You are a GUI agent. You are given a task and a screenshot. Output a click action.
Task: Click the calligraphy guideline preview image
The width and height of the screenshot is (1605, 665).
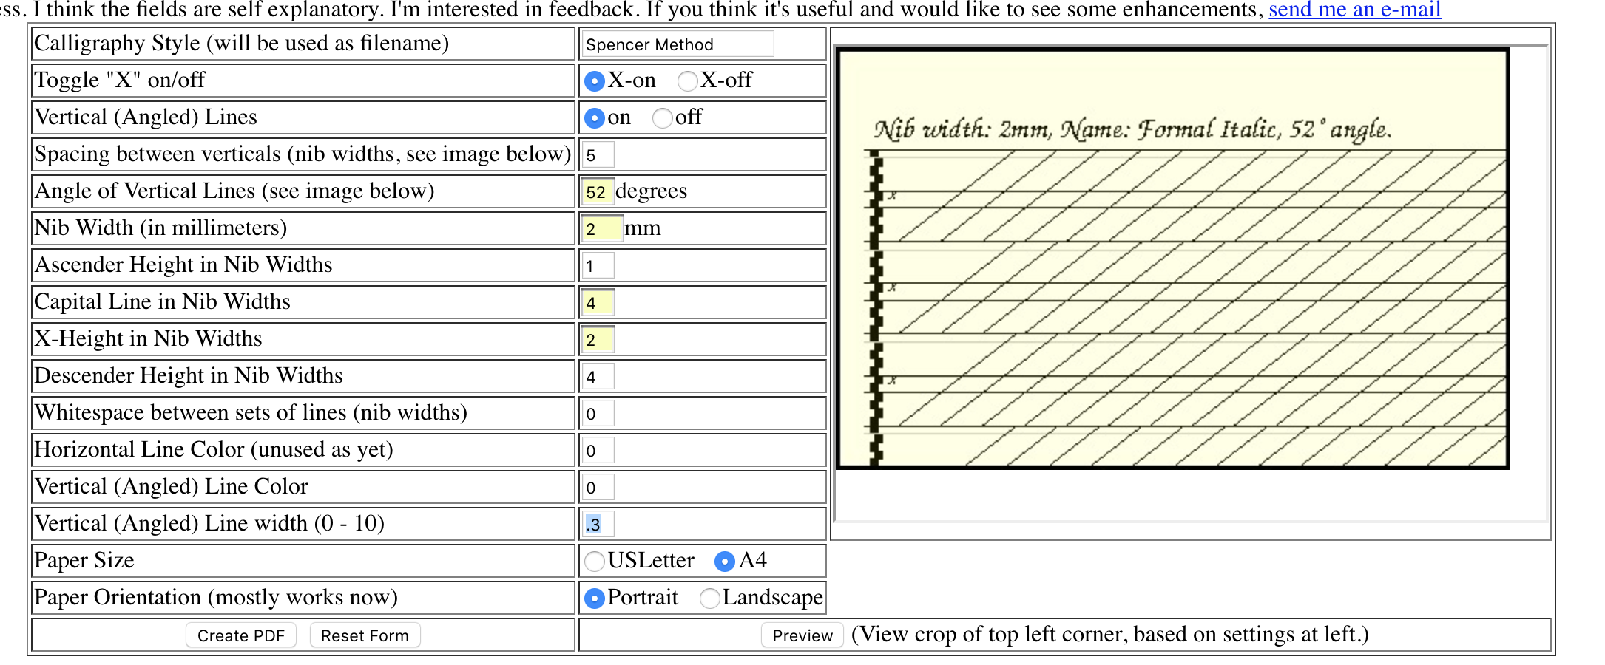[x=1172, y=259]
